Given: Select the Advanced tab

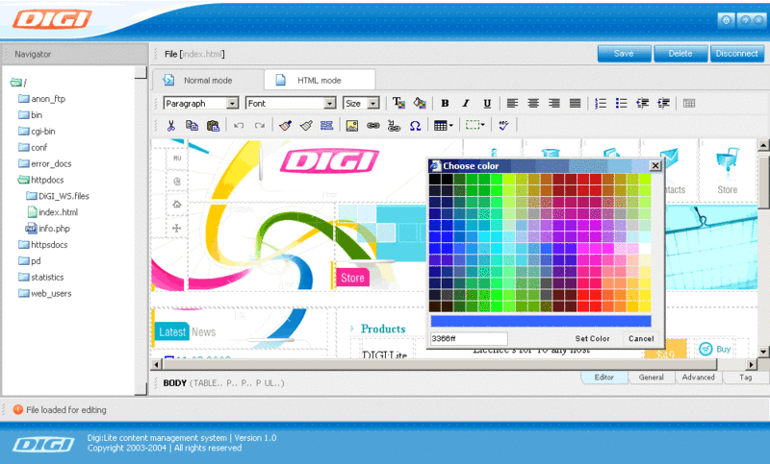Looking at the screenshot, I should click(x=699, y=378).
